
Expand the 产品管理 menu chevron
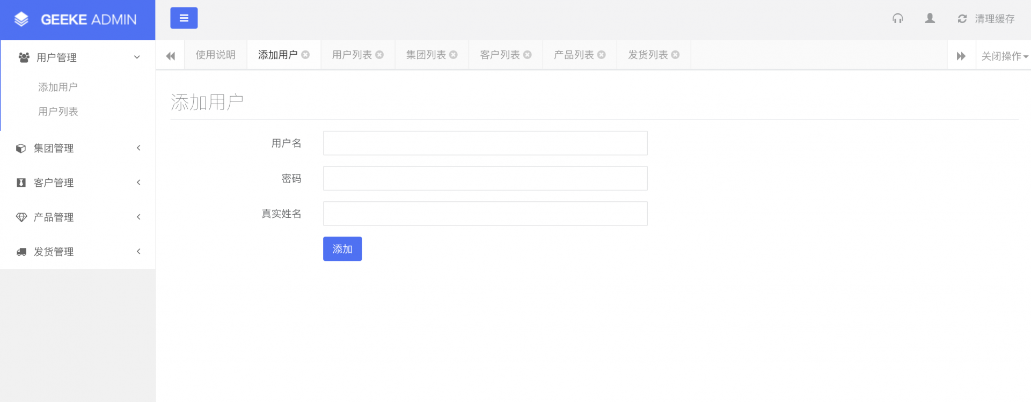(x=138, y=217)
